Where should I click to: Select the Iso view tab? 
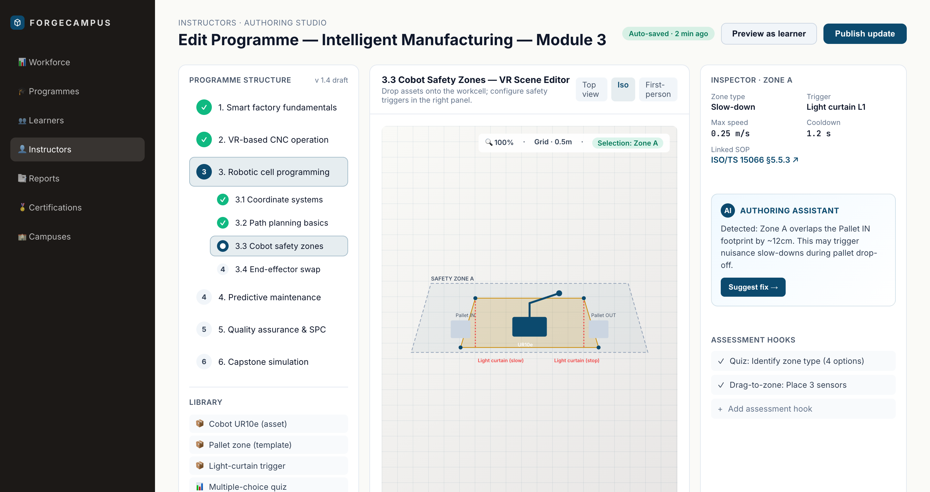click(x=623, y=89)
